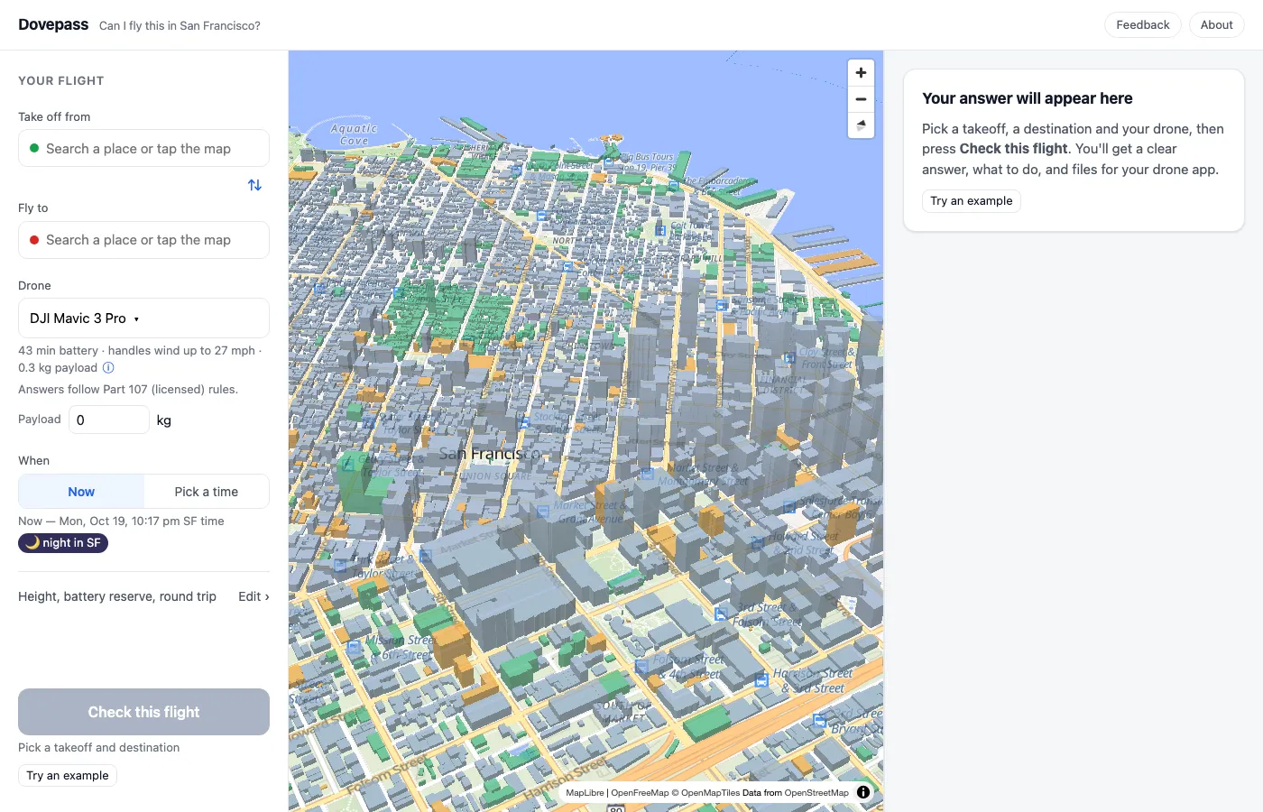Expand Edit for height and battery settings
Image resolution: width=1263 pixels, height=812 pixels.
click(254, 596)
